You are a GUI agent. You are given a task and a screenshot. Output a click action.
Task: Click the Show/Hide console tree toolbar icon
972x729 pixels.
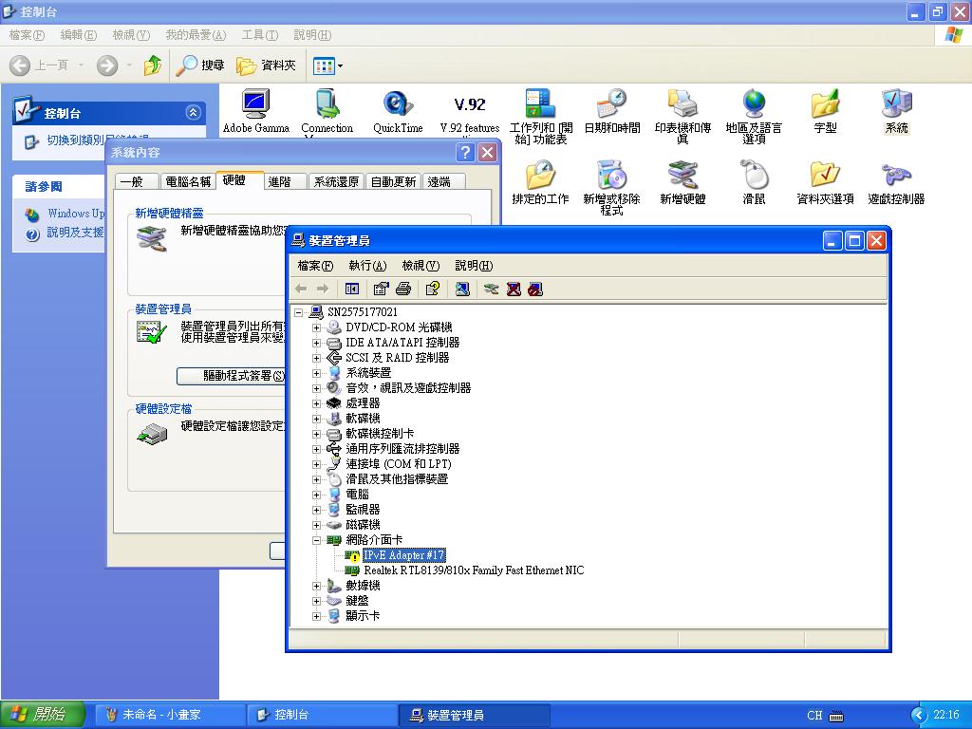tap(352, 289)
